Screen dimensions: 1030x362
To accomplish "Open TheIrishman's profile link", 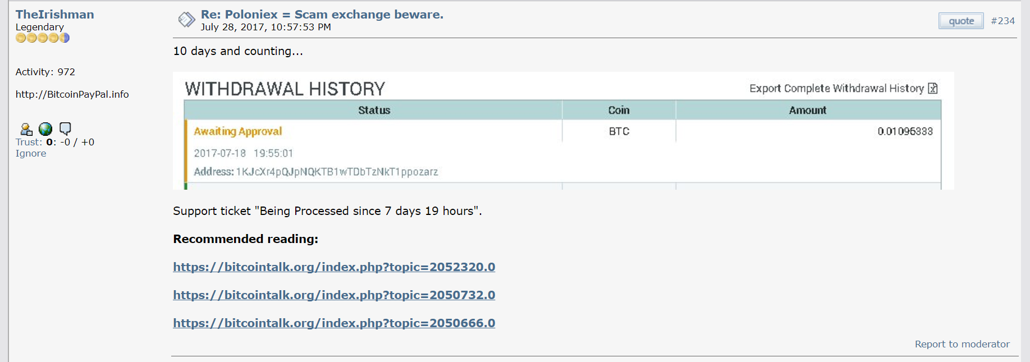I will click(x=55, y=14).
